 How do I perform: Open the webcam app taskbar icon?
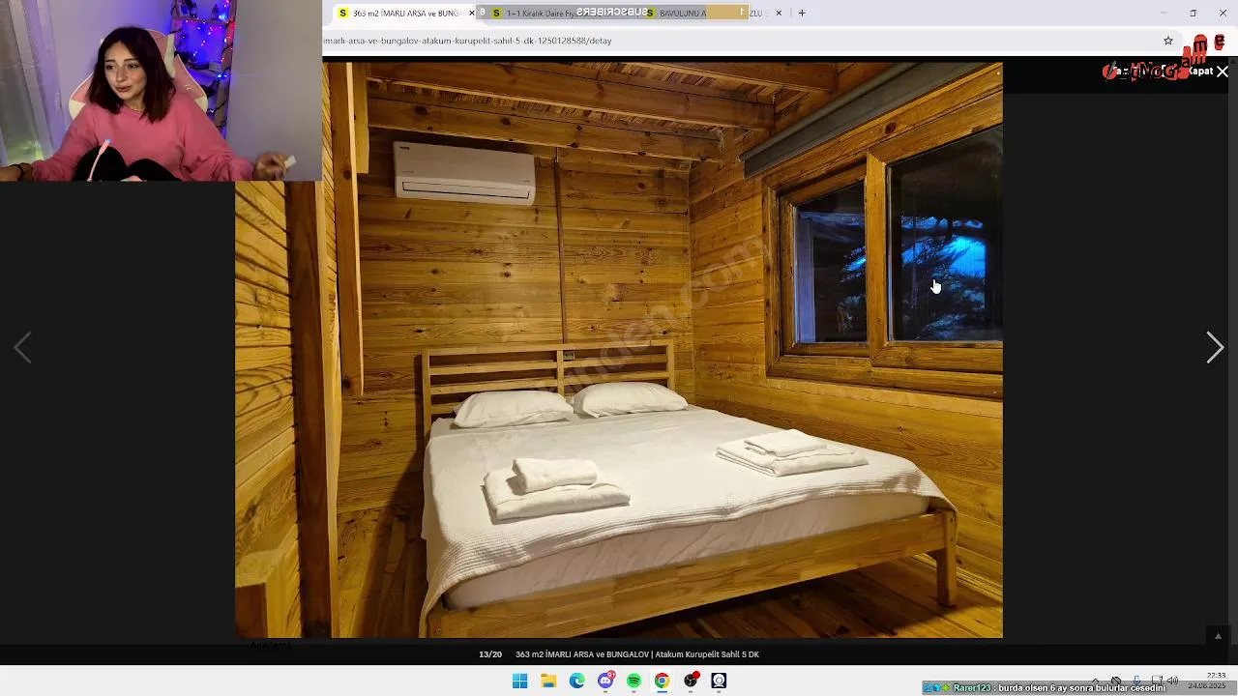(719, 681)
